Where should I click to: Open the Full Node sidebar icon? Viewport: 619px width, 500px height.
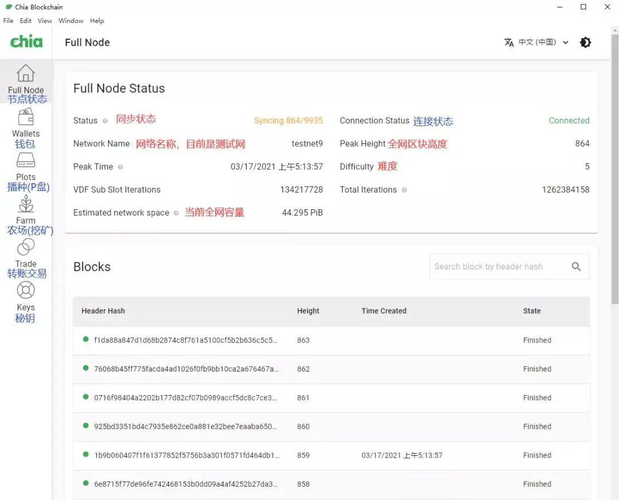pos(26,73)
